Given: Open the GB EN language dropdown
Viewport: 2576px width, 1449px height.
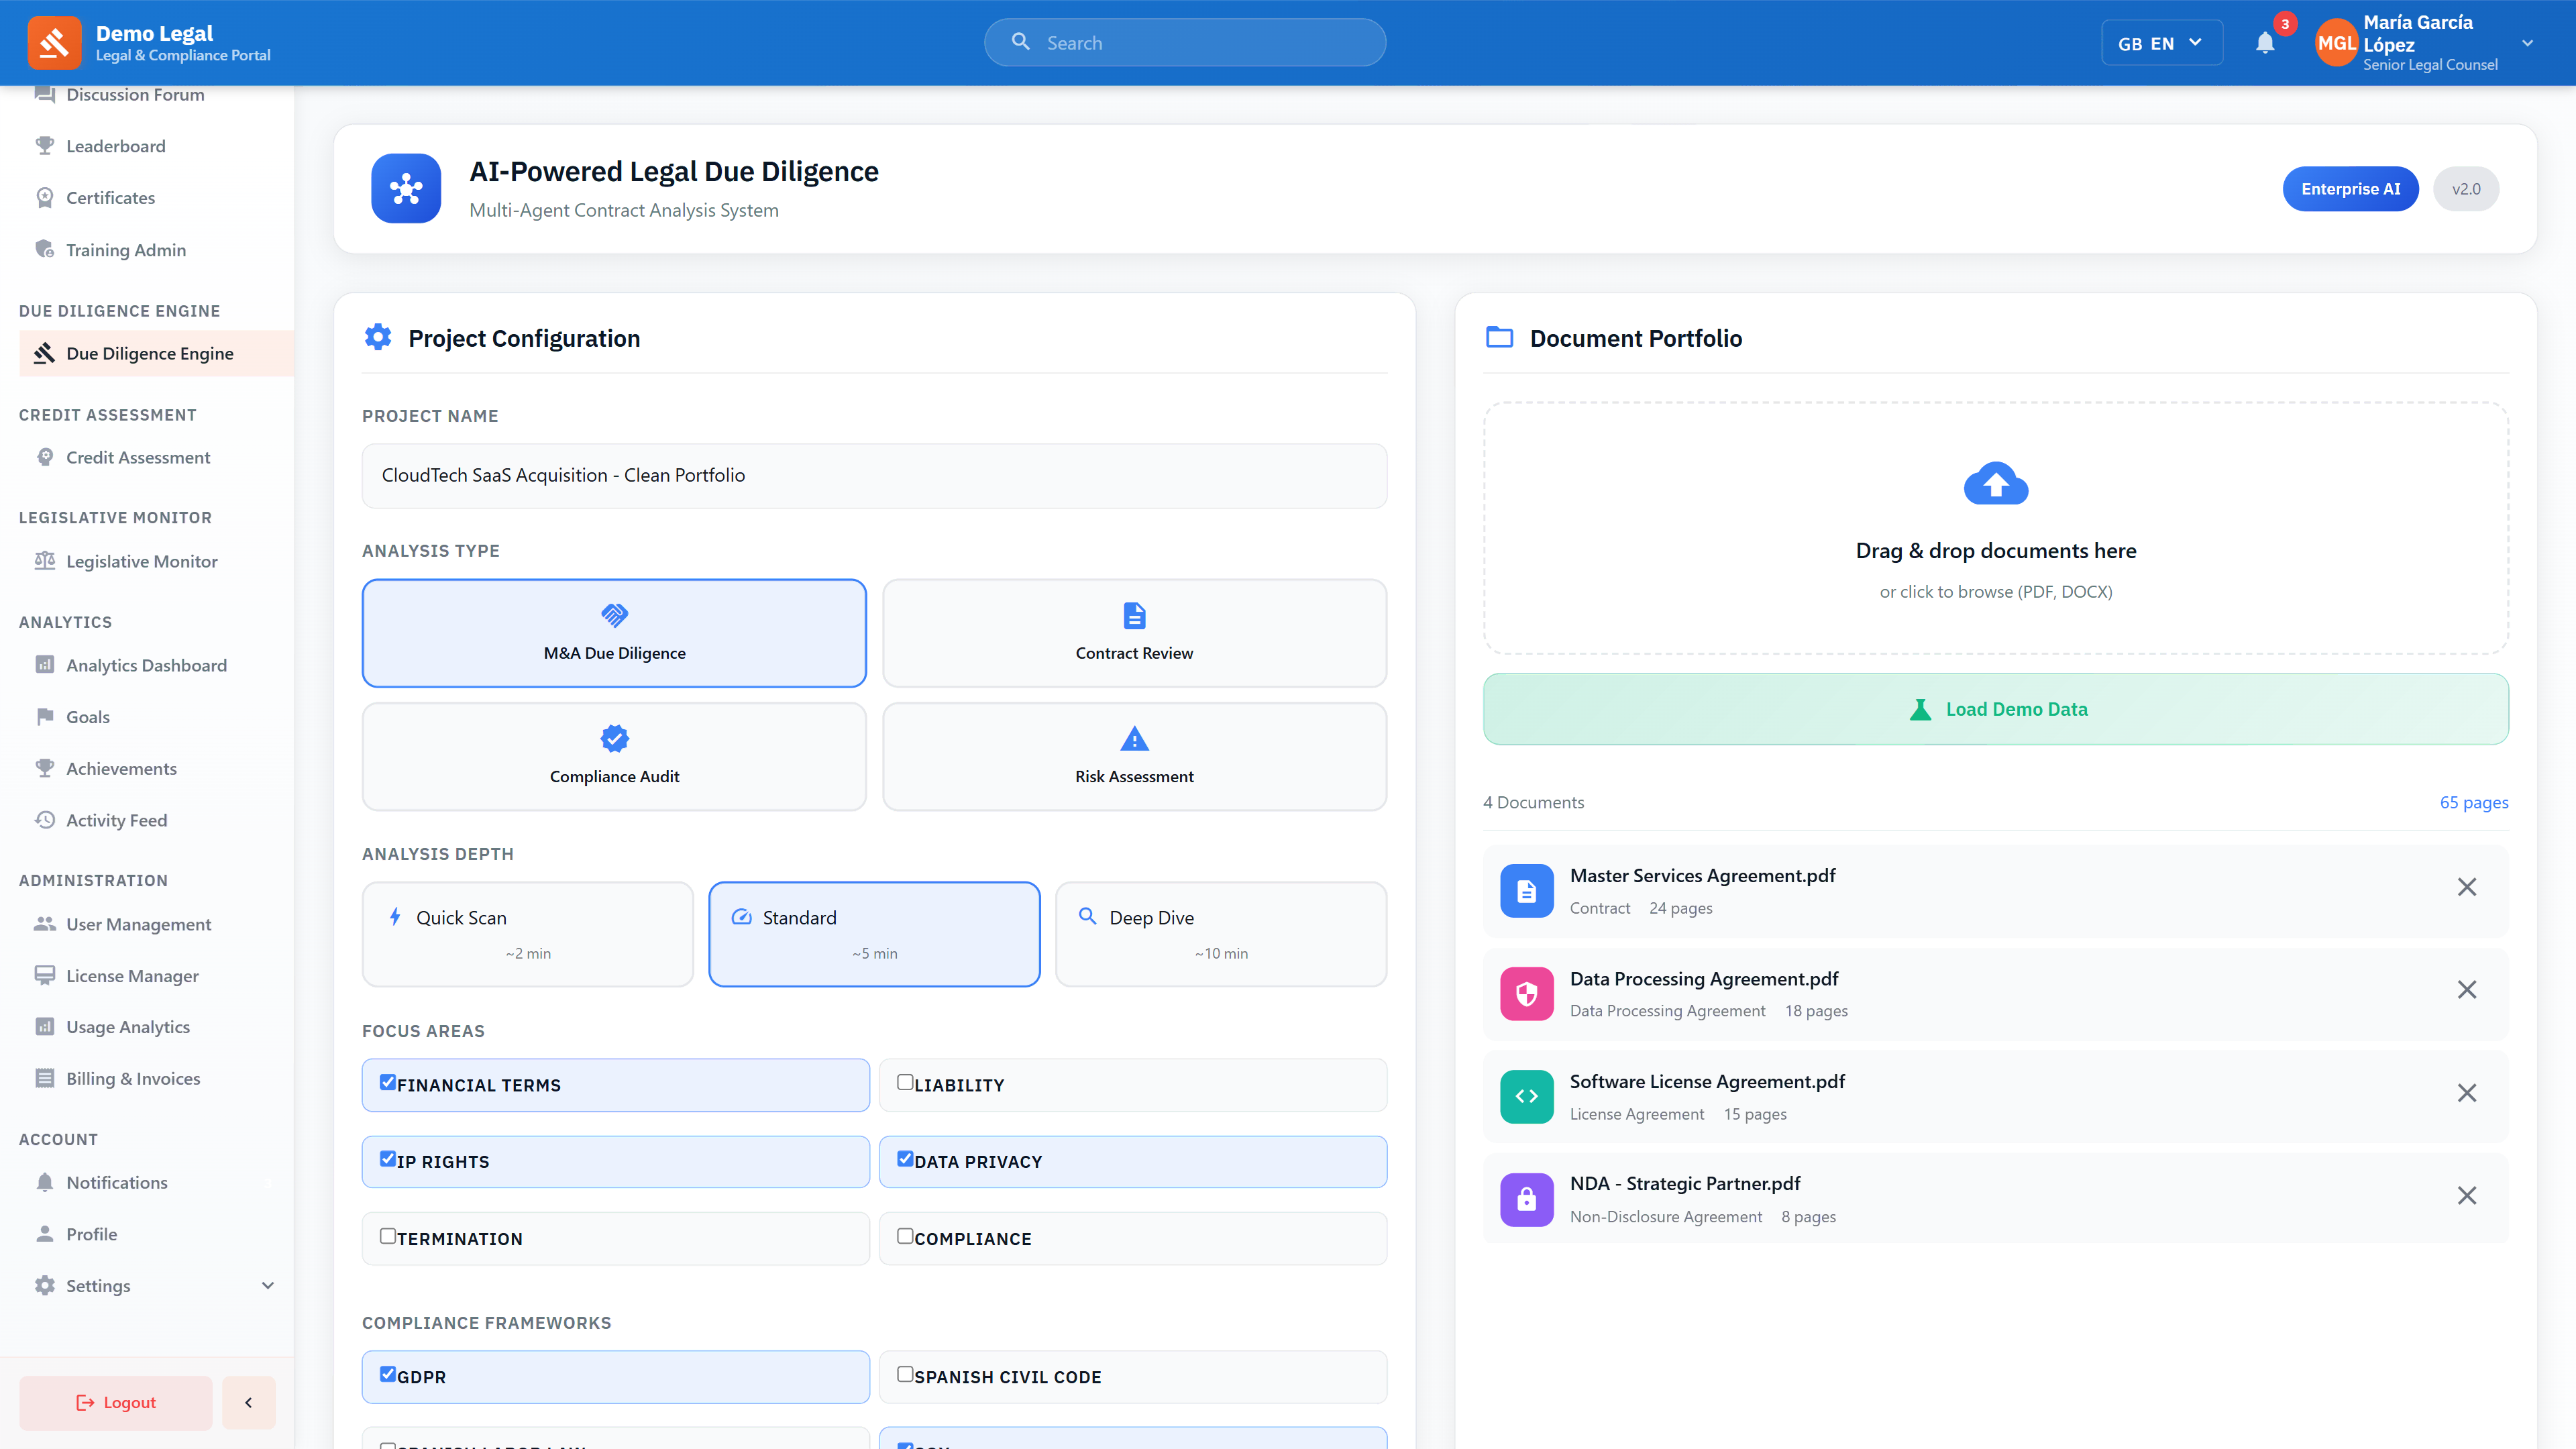Looking at the screenshot, I should (2161, 42).
